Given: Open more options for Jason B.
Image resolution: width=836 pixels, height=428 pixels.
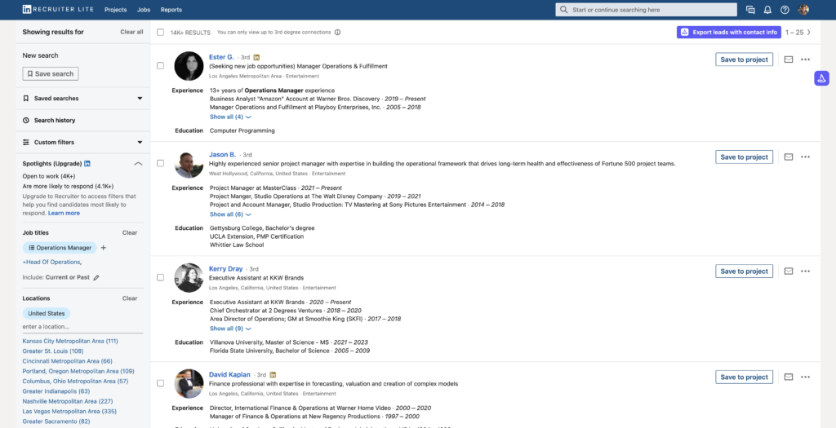Looking at the screenshot, I should [805, 157].
